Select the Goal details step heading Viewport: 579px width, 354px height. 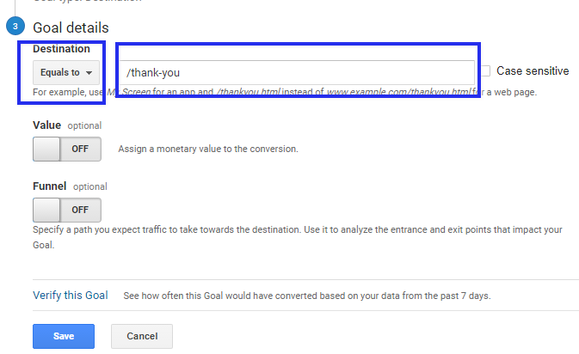71,27
